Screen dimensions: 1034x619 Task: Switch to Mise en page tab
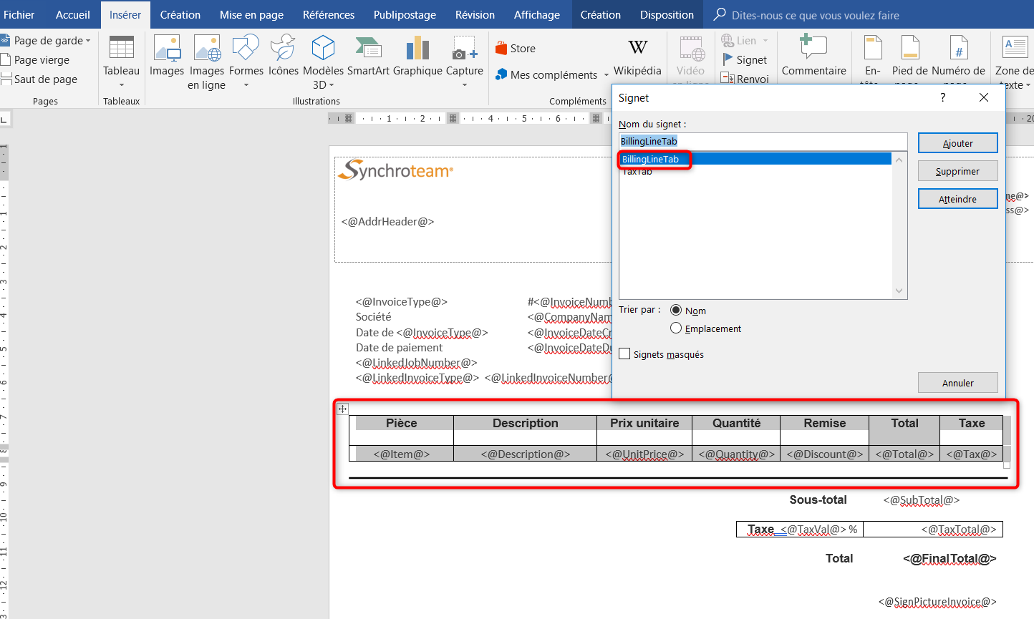click(x=251, y=14)
